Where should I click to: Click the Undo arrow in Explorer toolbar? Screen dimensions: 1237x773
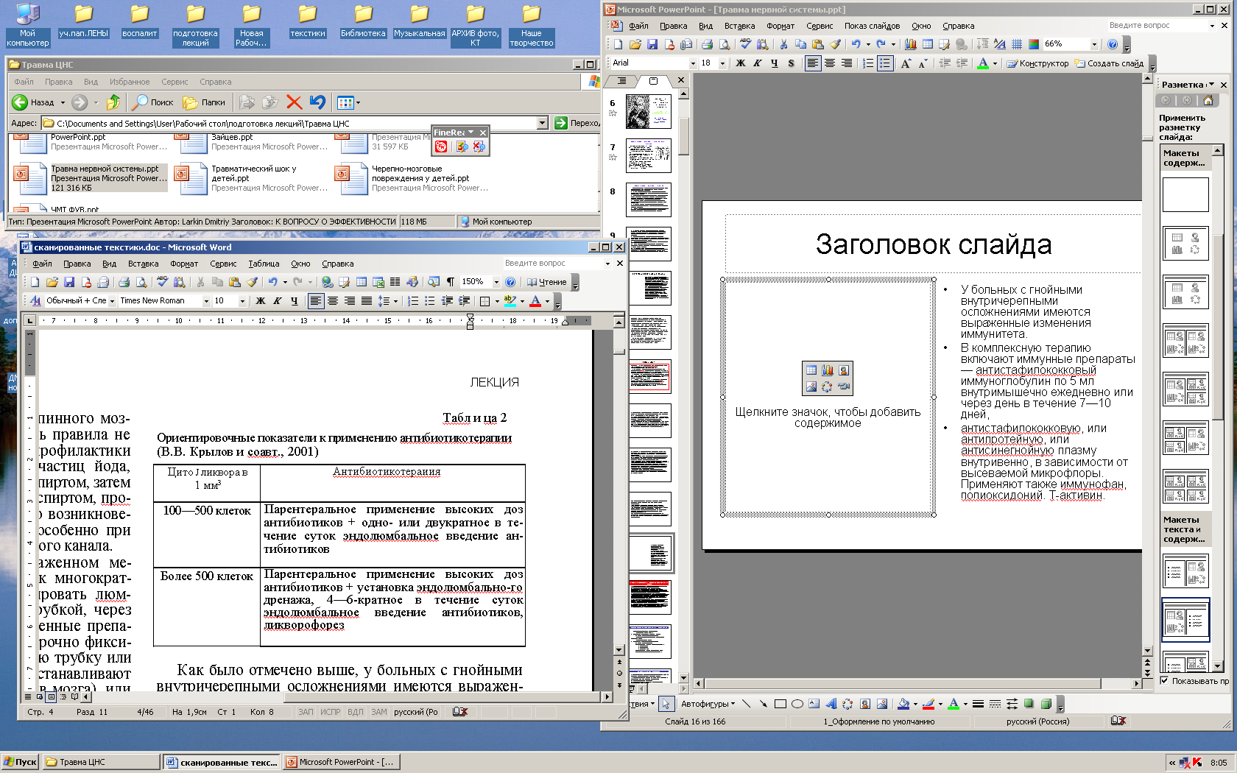pyautogui.click(x=317, y=102)
